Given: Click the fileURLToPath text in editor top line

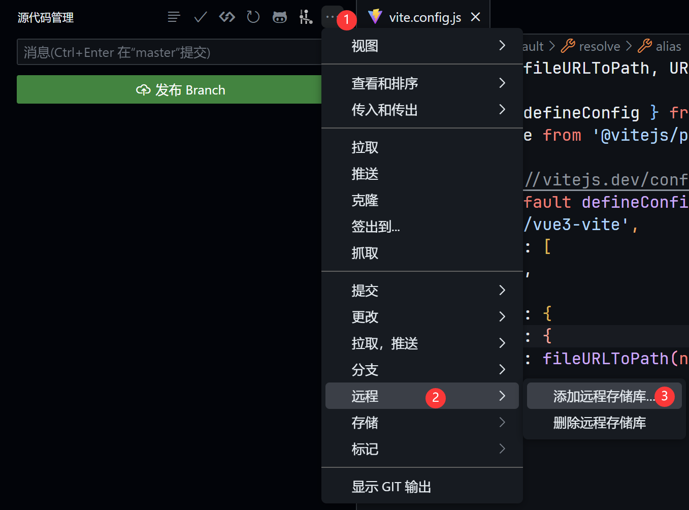Looking at the screenshot, I should pos(586,68).
